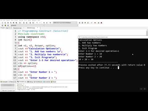Open the AStyle menu
Image resolution: width=148 pixels, height=111 pixels.
(x=30, y=20)
